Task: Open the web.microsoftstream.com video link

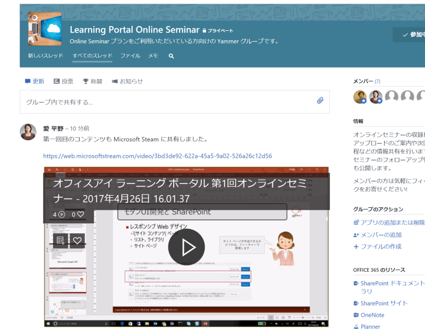Action: [157, 156]
